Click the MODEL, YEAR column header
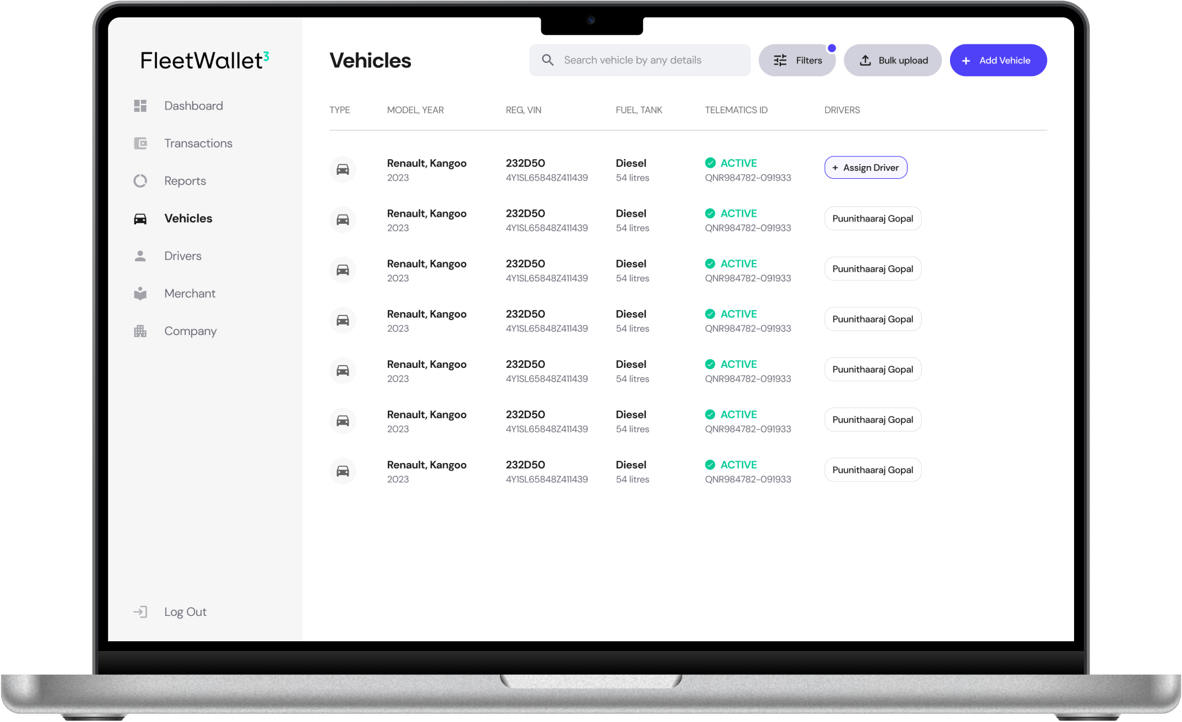 416,110
